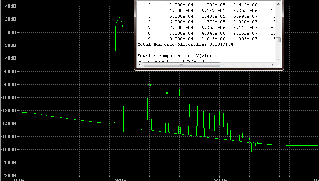319x181 pixels.
Task: Click the -140dB label on vertical axis
Action: tap(8, 124)
